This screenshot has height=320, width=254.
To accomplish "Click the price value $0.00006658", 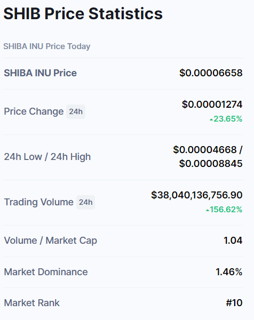I will (x=211, y=73).
